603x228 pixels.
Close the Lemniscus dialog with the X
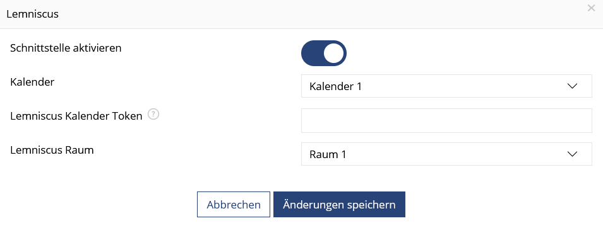(x=591, y=8)
